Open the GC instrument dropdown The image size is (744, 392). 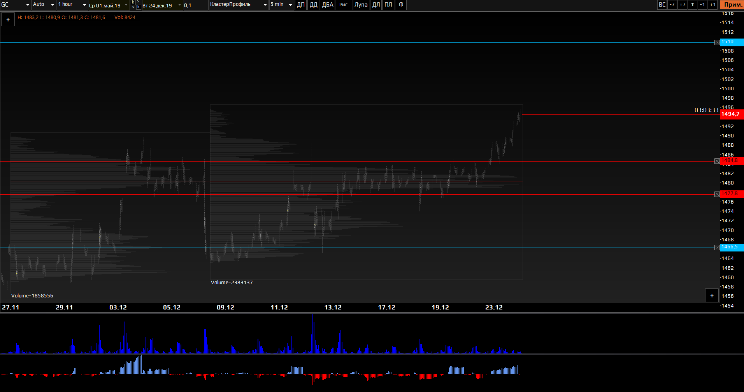pyautogui.click(x=16, y=5)
